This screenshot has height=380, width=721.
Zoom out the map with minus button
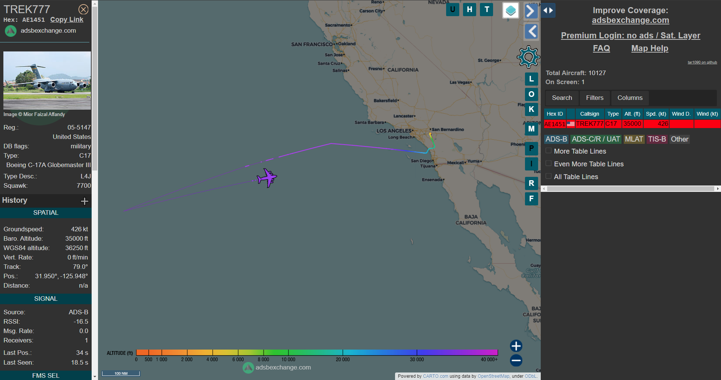(x=516, y=360)
